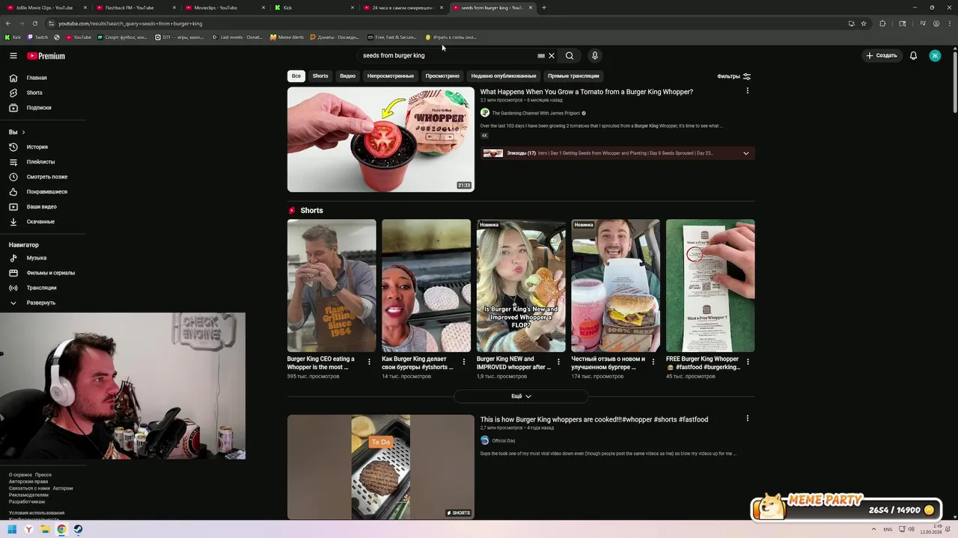The image size is (958, 538).
Task: Click the Создать button
Action: coord(882,56)
